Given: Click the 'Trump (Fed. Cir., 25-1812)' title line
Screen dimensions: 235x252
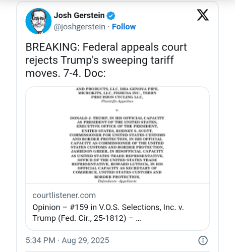Looking at the screenshot, I should (x=79, y=218).
